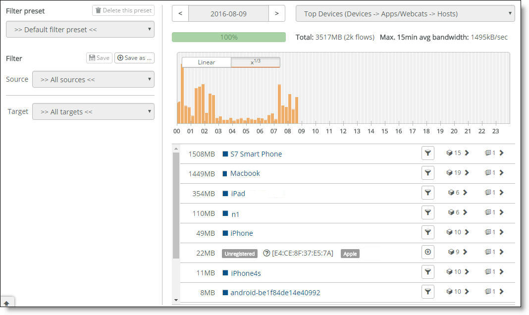529x315 pixels.
Task: Click the 1508MB value
Action: click(202, 154)
